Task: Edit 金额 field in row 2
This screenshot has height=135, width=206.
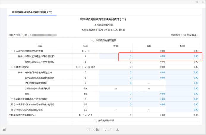Action: tap(149, 56)
